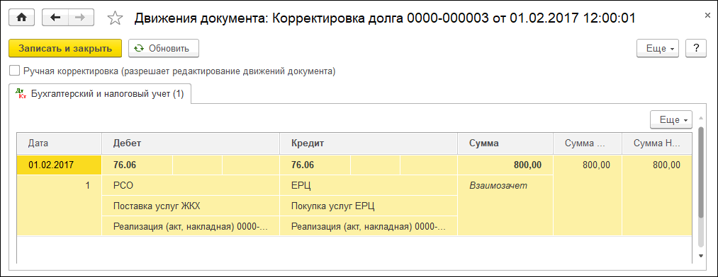The width and height of the screenshot is (718, 277).
Task: Click the Дт/Кт icon on the accounting tab
Action: coord(21,93)
